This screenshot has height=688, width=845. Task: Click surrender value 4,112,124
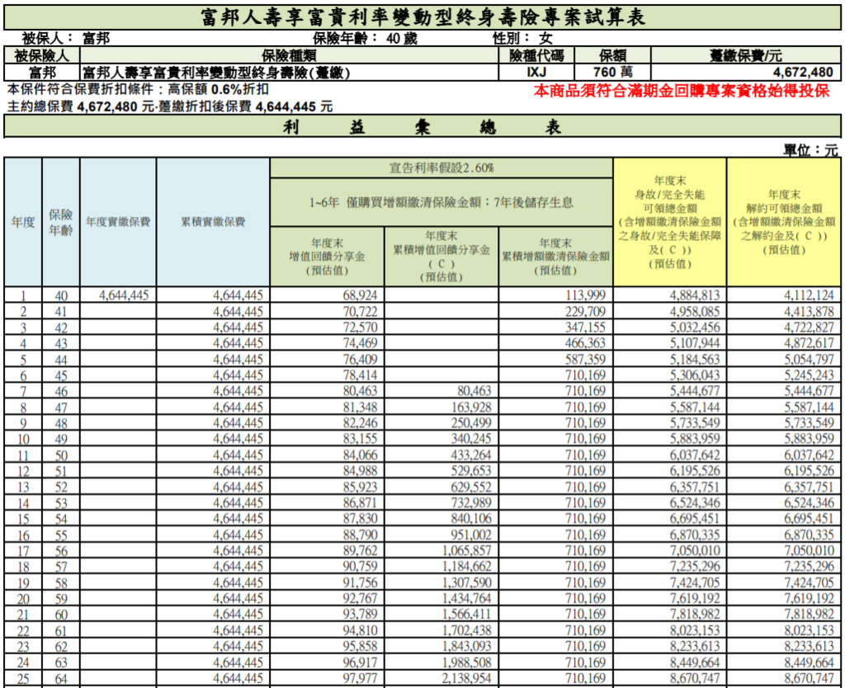pos(809,295)
